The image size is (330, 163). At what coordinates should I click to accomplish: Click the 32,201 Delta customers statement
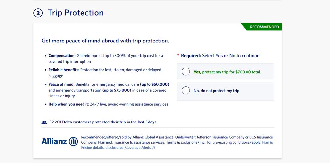(103, 122)
